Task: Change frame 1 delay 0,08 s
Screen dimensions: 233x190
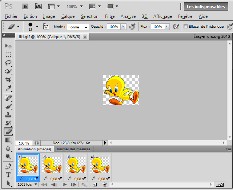Action: click(32, 179)
